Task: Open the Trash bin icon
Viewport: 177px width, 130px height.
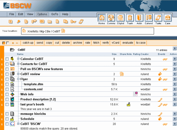Action: coord(130,18)
